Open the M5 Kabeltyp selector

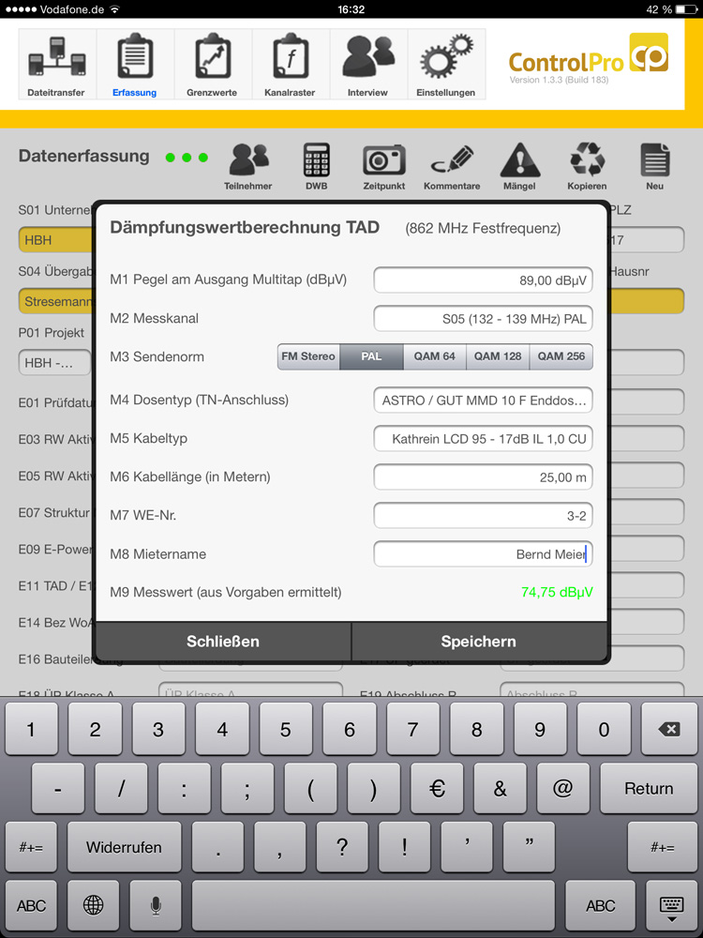pyautogui.click(x=483, y=438)
